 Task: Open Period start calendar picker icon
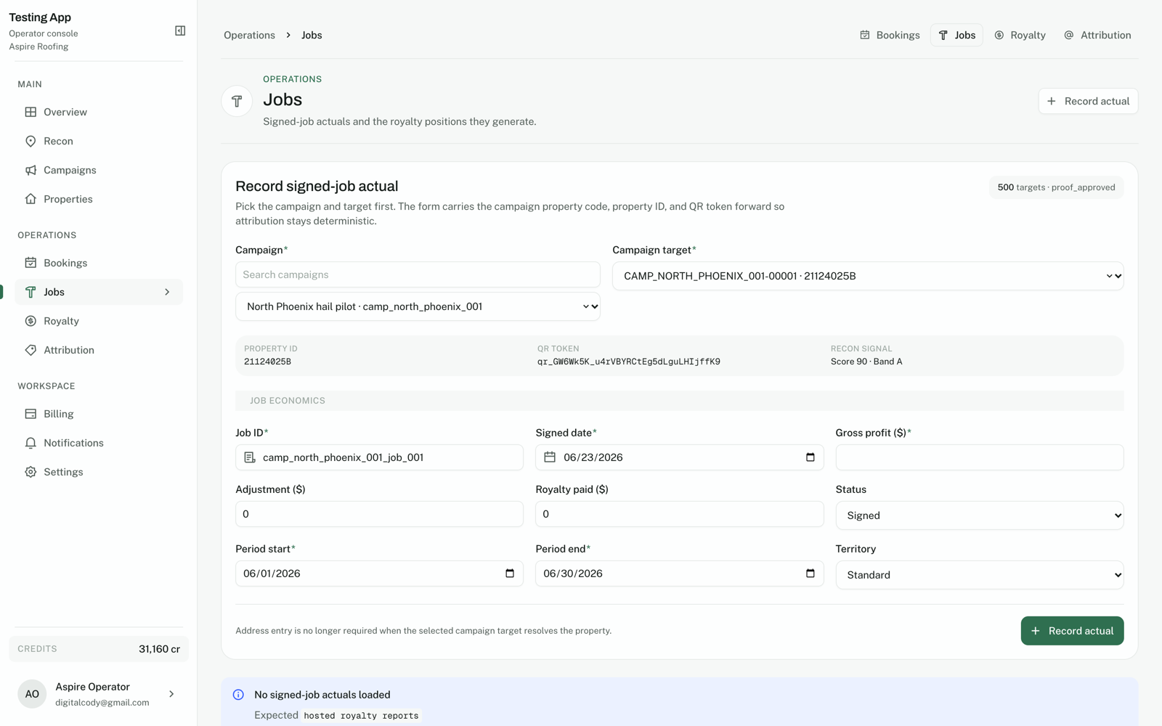click(x=510, y=574)
